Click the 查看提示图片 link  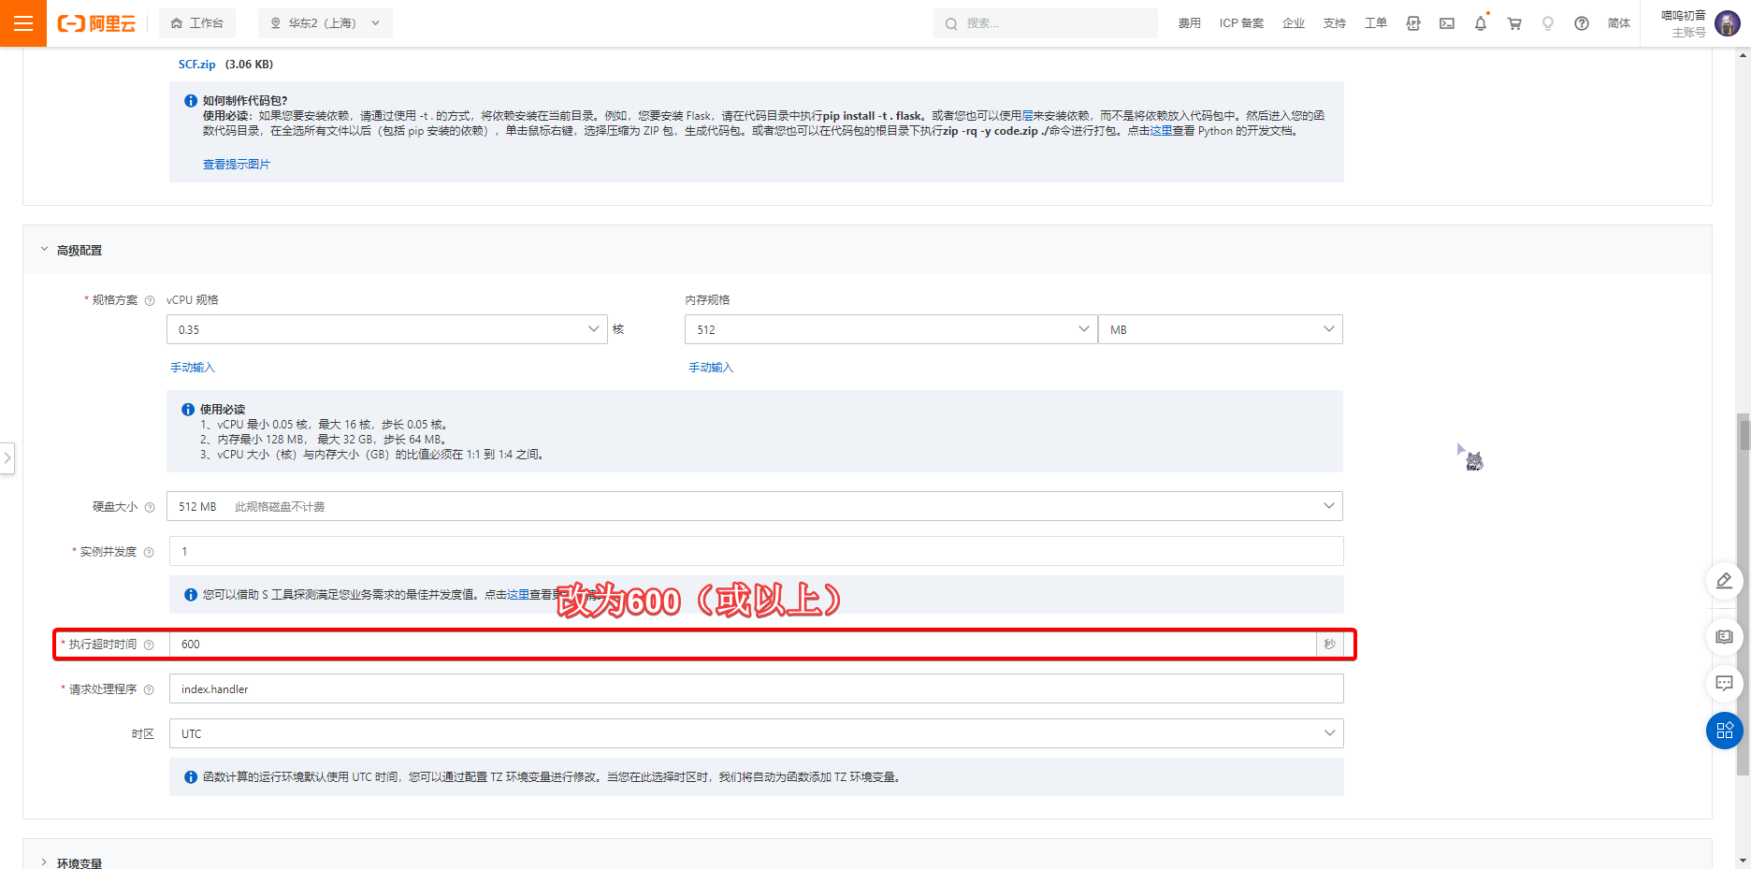[237, 165]
